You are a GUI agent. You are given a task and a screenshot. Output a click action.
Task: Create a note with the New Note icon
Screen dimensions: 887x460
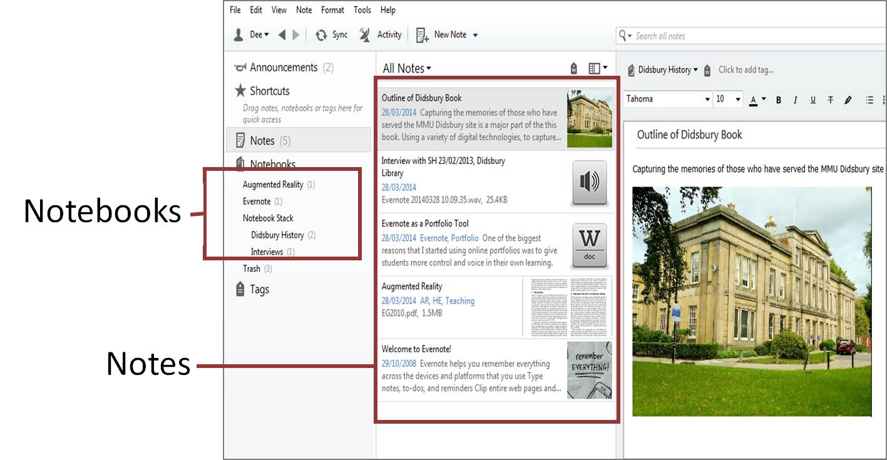(421, 34)
